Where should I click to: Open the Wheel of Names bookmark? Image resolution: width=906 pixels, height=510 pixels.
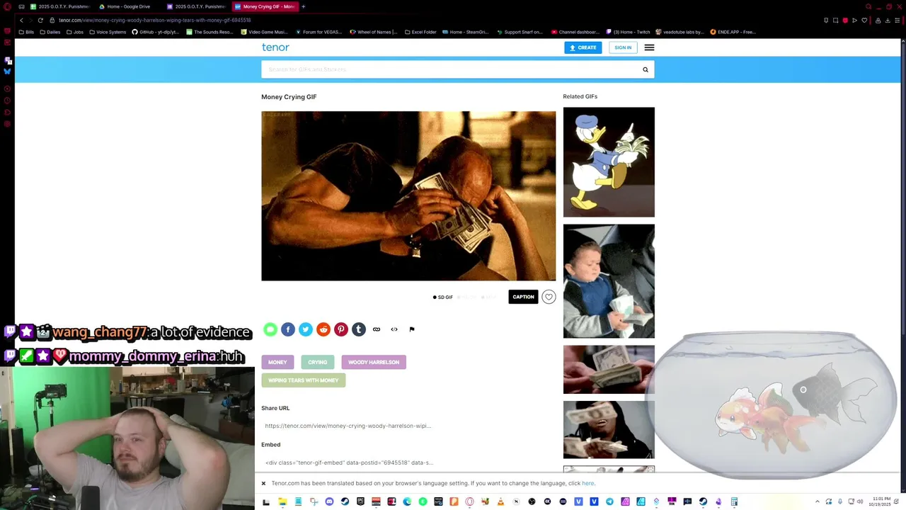tap(374, 32)
